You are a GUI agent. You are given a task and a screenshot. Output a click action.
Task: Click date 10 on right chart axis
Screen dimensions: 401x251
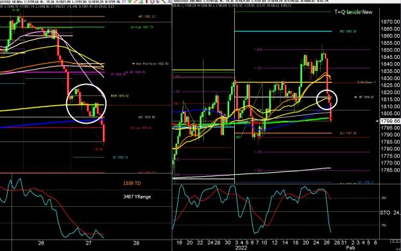tap(264, 243)
